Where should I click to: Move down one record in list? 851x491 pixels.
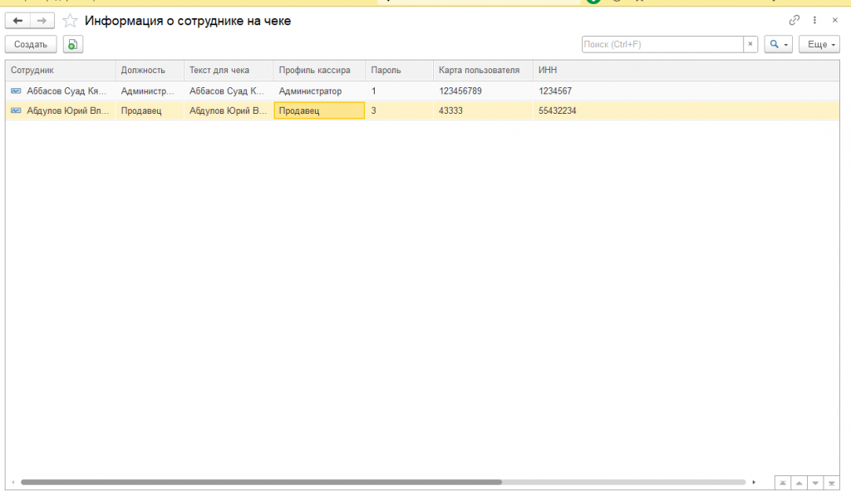click(x=815, y=483)
